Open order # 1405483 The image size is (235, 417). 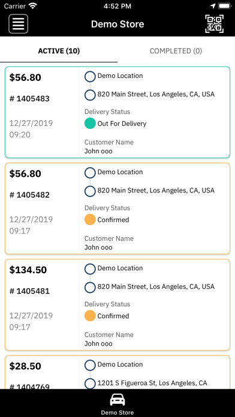click(x=117, y=112)
